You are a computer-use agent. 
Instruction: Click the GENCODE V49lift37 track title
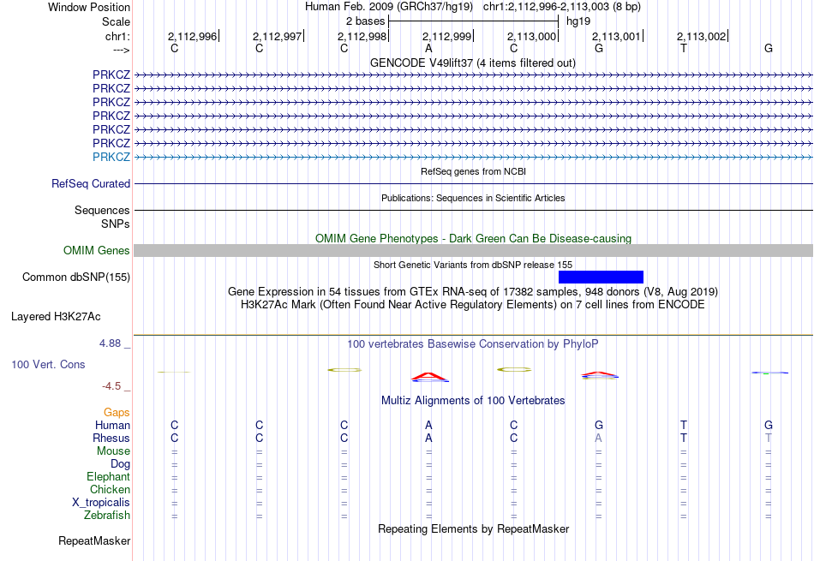(473, 63)
